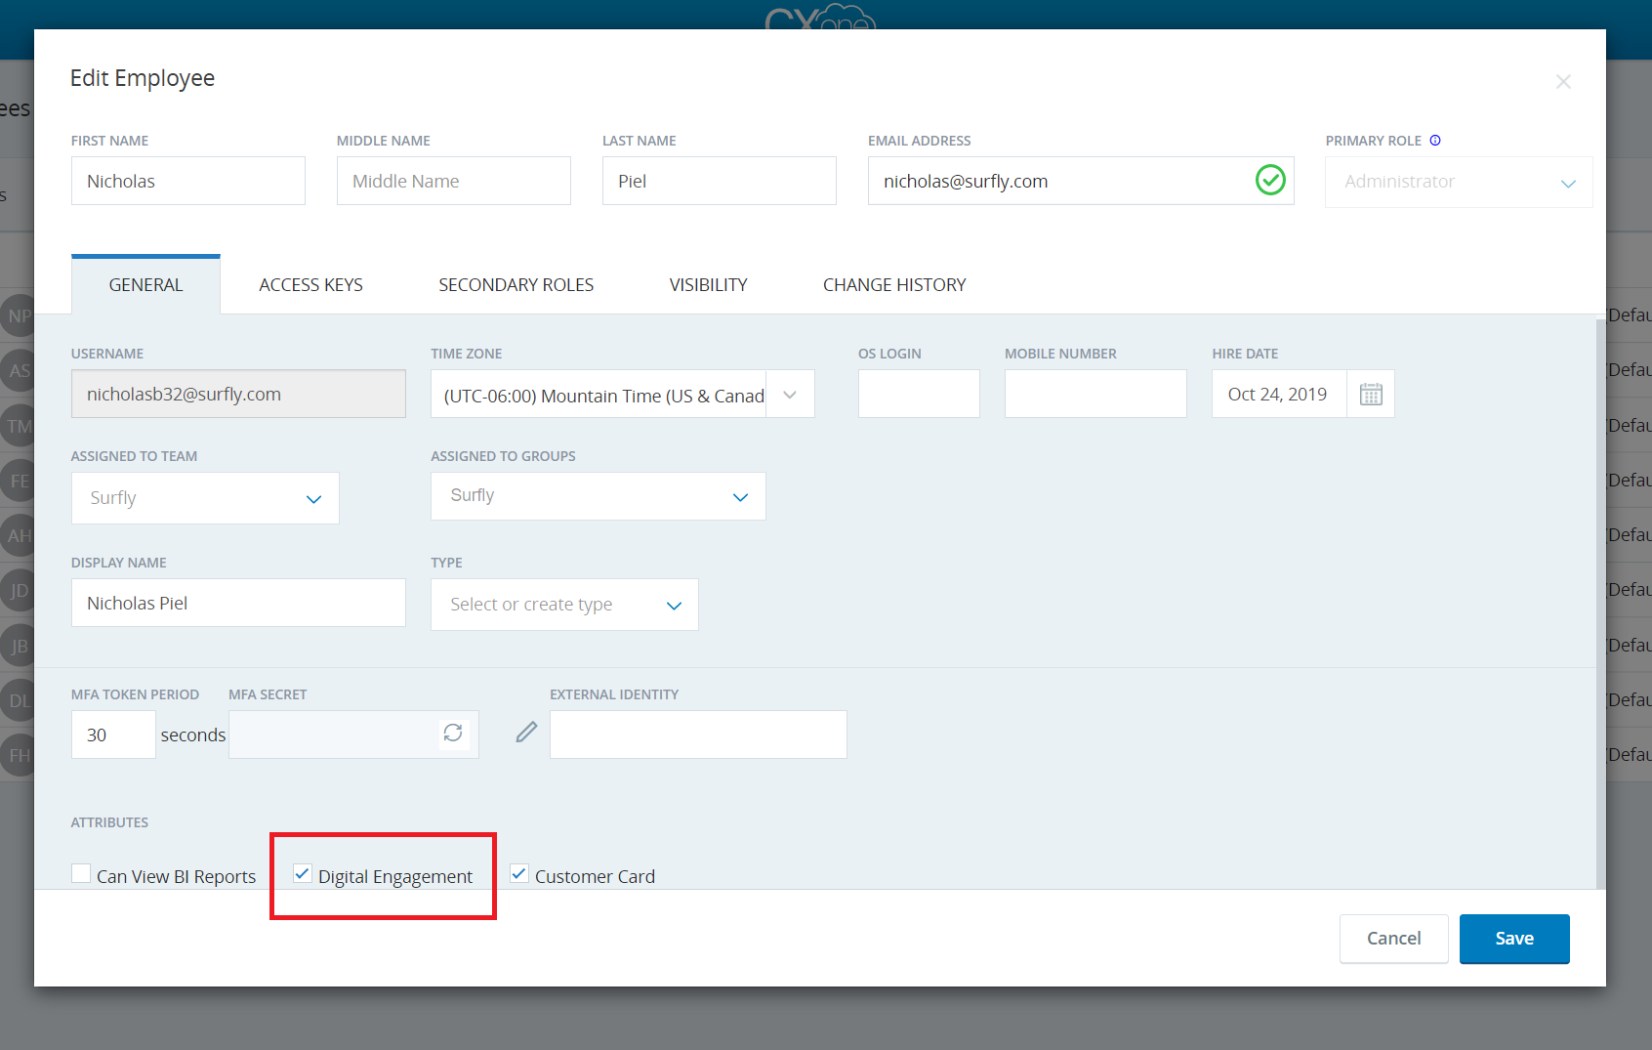Click the Cancel button
This screenshot has height=1050, width=1652.
(1393, 939)
